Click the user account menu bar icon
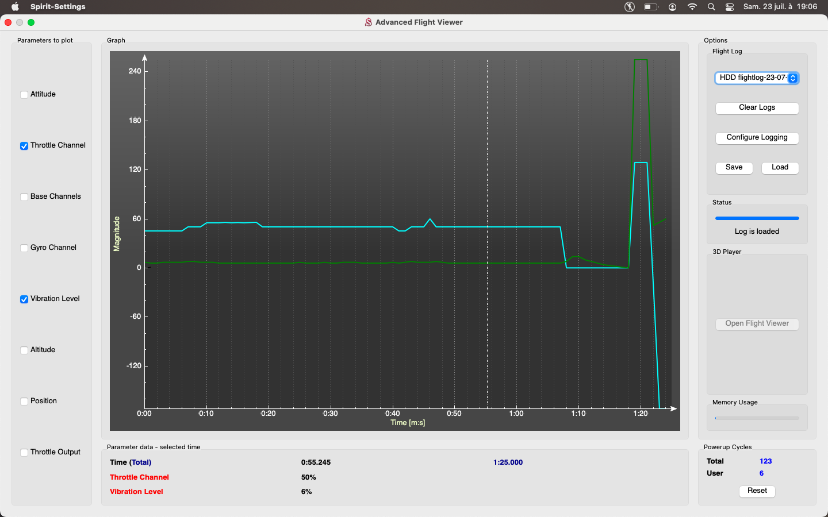This screenshot has height=517, width=828. [672, 7]
